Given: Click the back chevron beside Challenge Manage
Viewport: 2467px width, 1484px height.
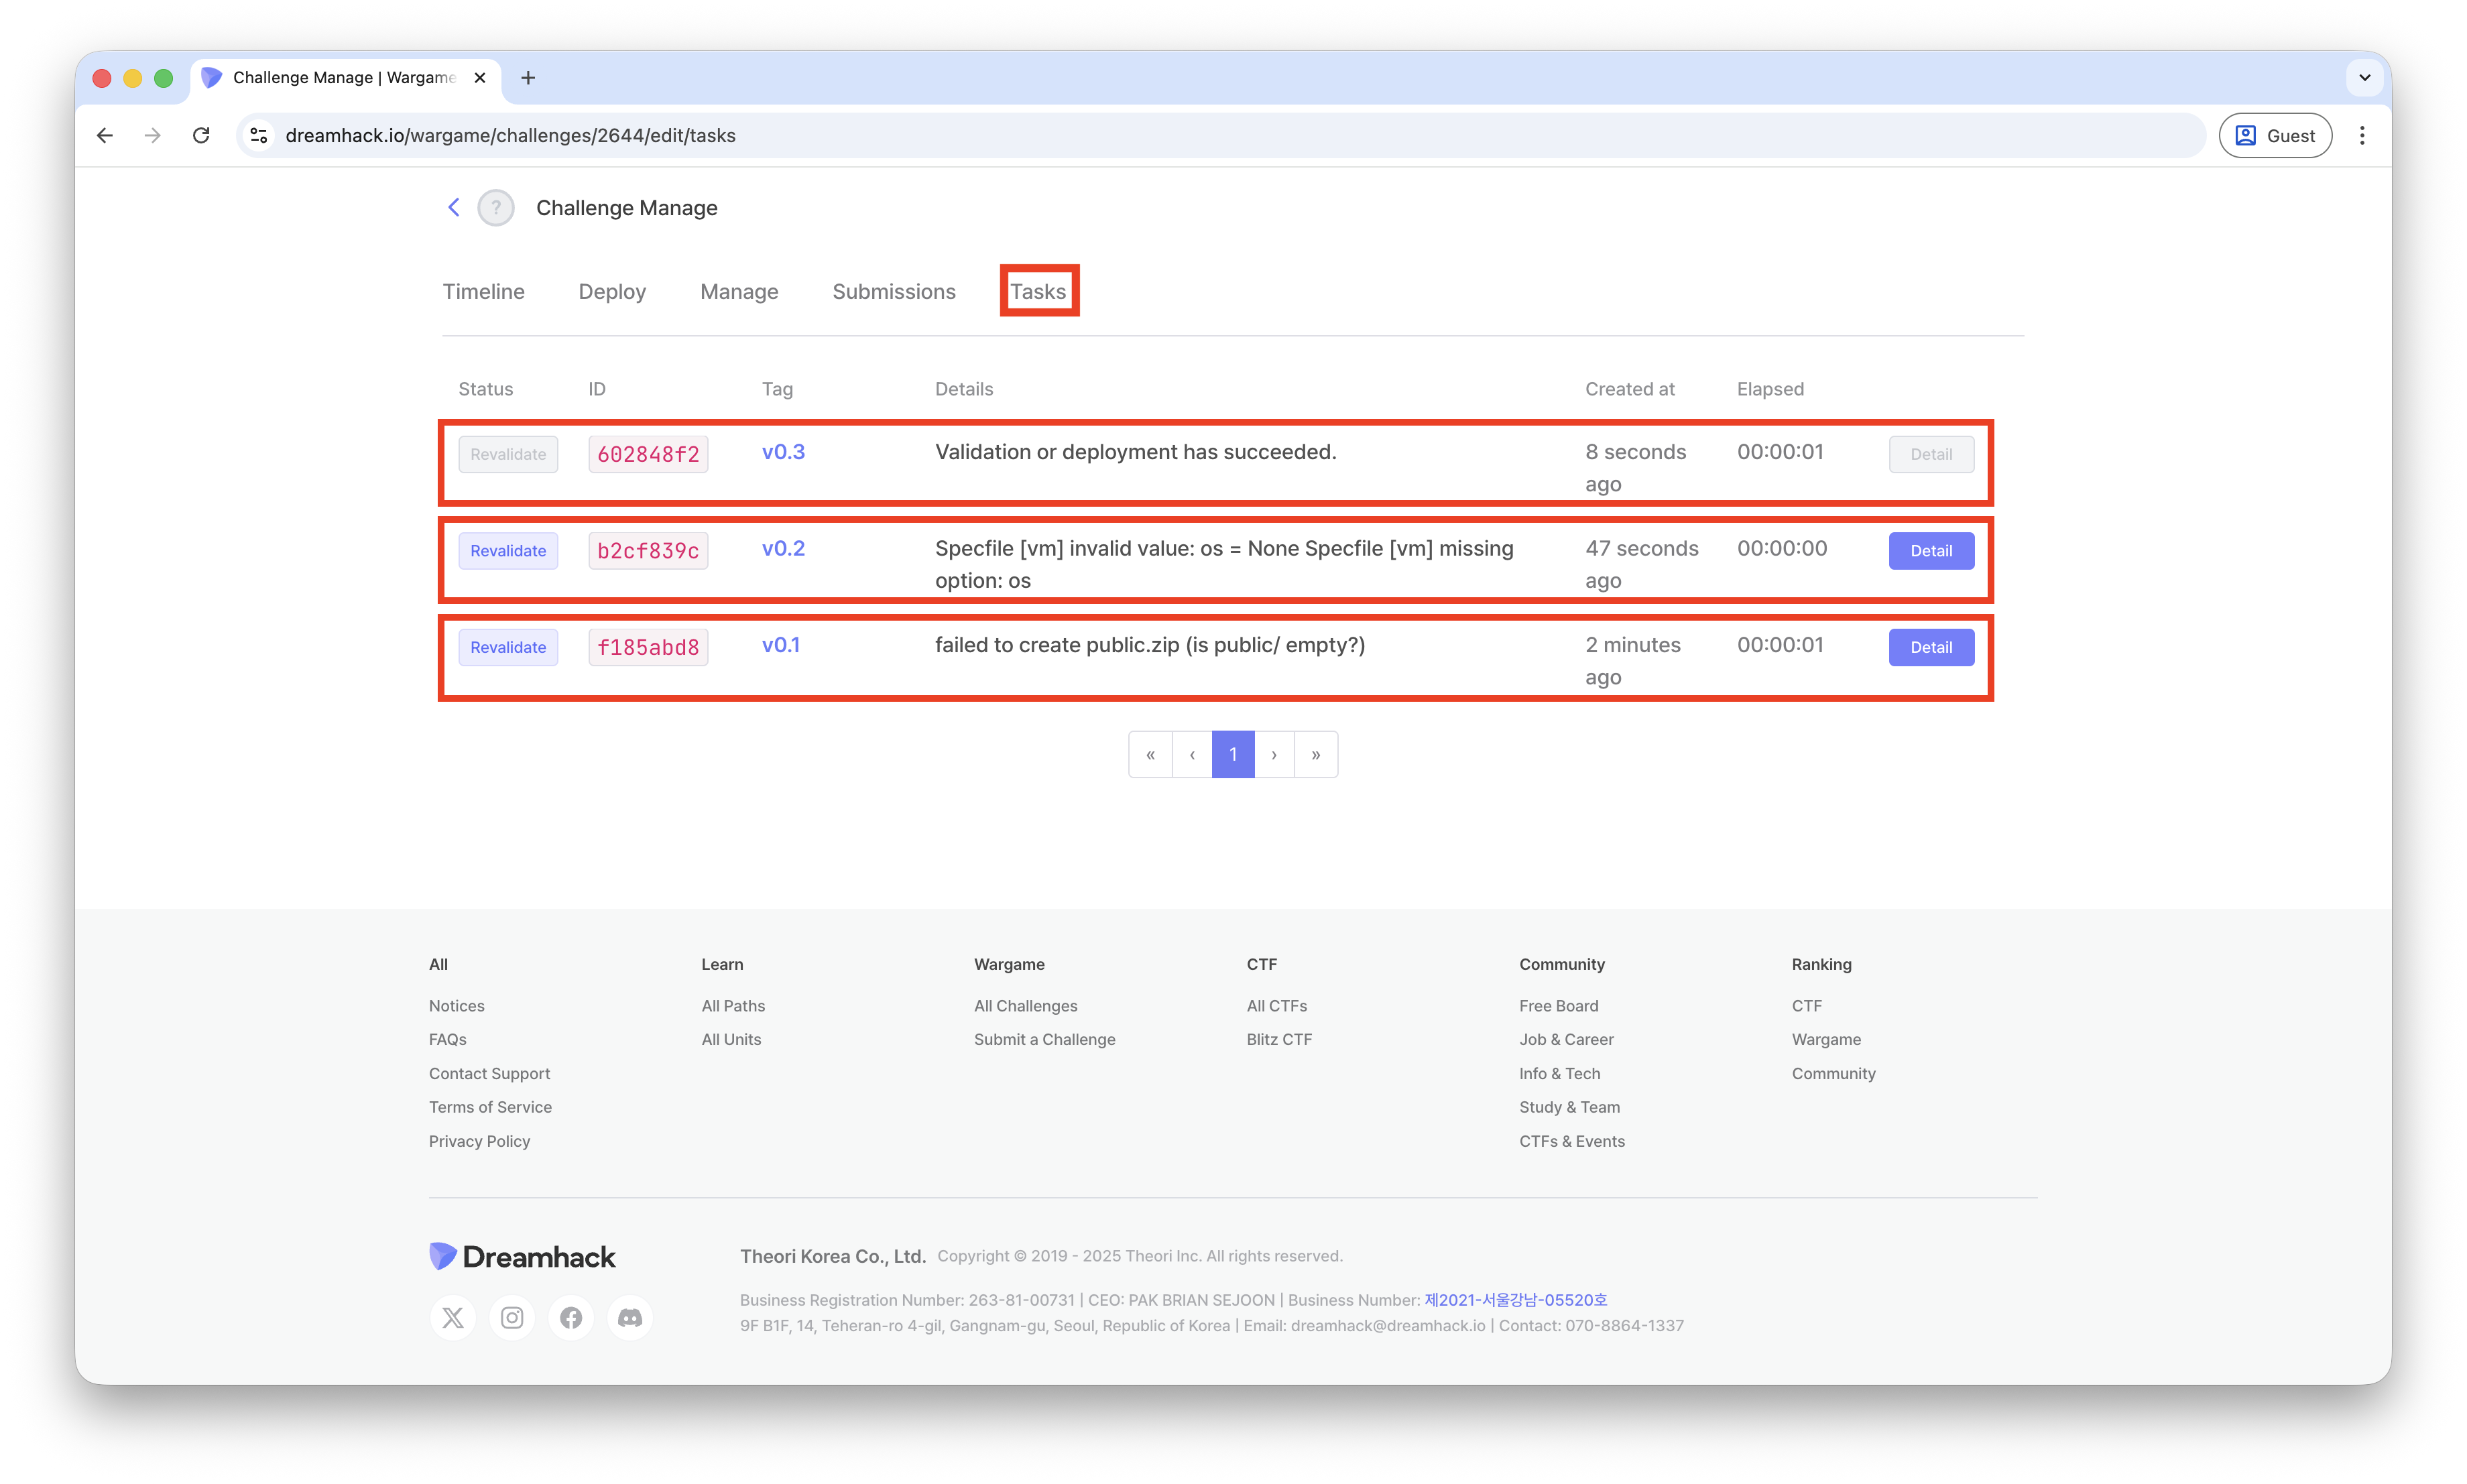Looking at the screenshot, I should (x=453, y=207).
